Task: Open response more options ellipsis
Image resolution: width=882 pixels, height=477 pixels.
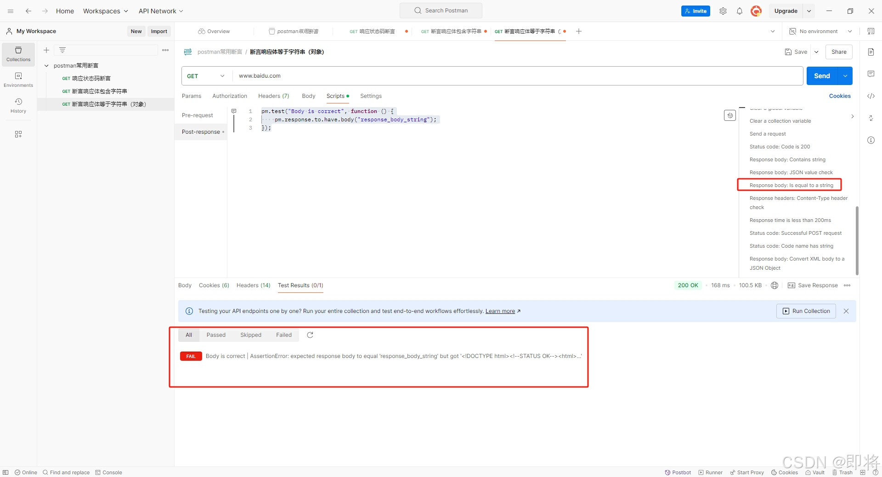Action: (847, 285)
